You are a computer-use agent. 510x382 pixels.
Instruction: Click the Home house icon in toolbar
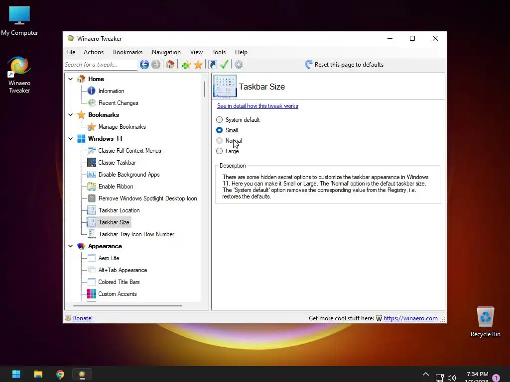(x=170, y=64)
